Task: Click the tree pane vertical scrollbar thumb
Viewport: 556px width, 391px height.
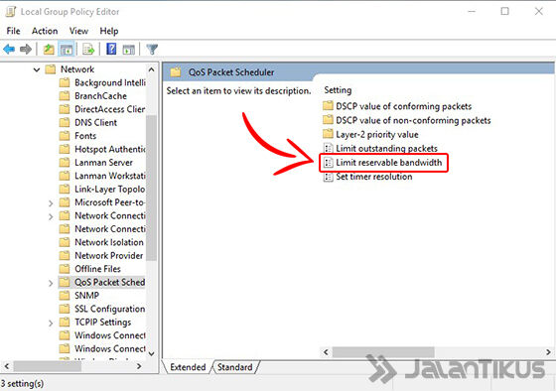Action: click(x=151, y=188)
